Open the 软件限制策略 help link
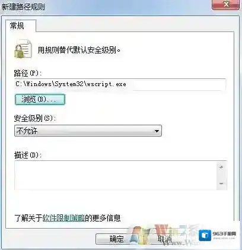242x250 pixels. [63, 218]
